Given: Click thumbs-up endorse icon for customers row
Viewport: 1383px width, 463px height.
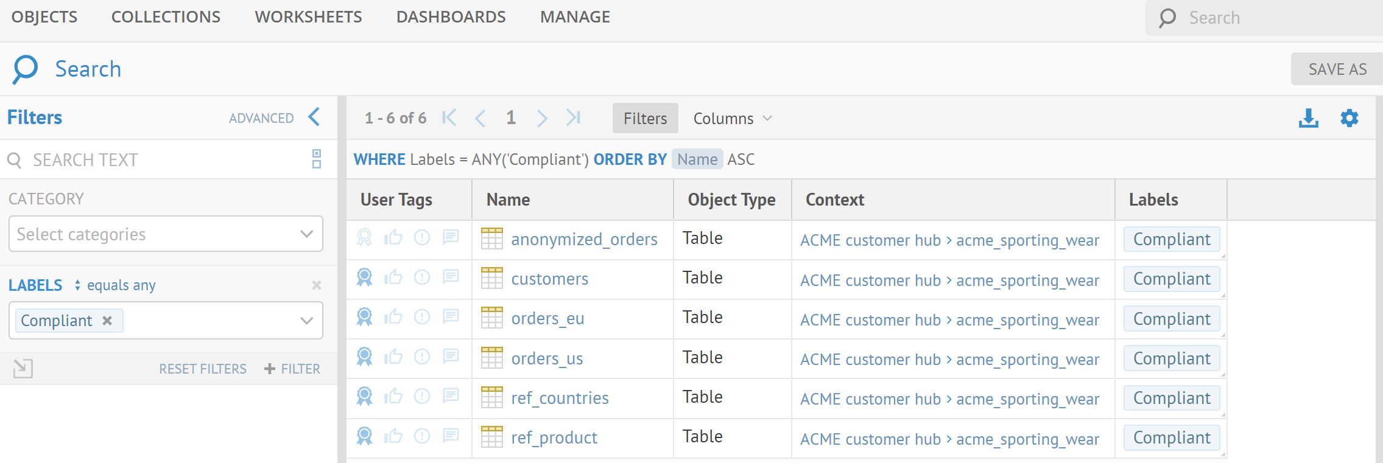Looking at the screenshot, I should (x=393, y=277).
